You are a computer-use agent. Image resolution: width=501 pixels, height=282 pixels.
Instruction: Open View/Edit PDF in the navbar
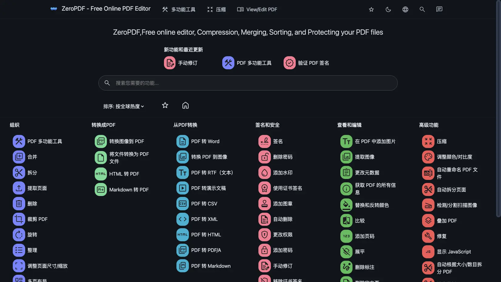[x=257, y=9]
